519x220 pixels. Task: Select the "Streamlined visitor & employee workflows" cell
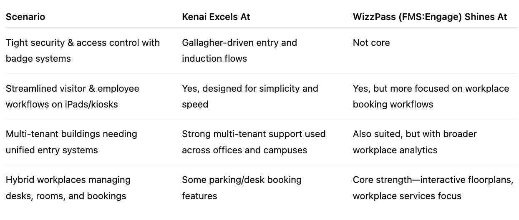(x=72, y=96)
